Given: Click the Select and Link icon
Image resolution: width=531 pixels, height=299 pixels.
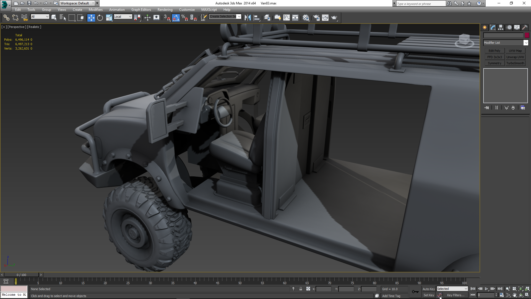Looking at the screenshot, I should coord(6,18).
